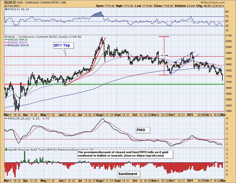The image size is (236, 183).
Task: Click the -15.8% decline label
Action: click(164, 56)
